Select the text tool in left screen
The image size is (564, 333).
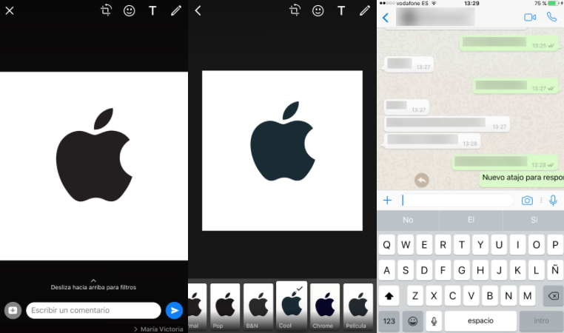click(152, 11)
